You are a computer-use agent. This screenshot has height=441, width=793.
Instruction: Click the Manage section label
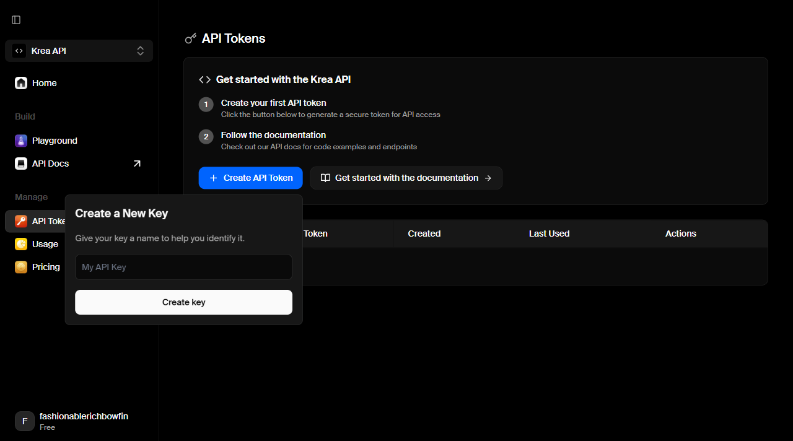[x=31, y=197]
